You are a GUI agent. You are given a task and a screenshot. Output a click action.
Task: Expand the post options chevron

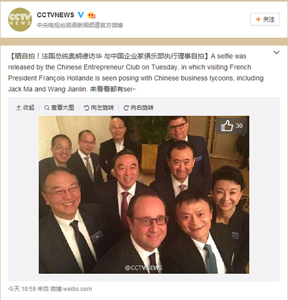pos(276,52)
